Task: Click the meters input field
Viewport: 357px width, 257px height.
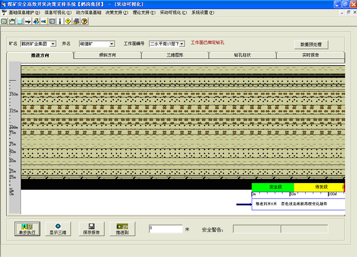Action: (x=166, y=228)
